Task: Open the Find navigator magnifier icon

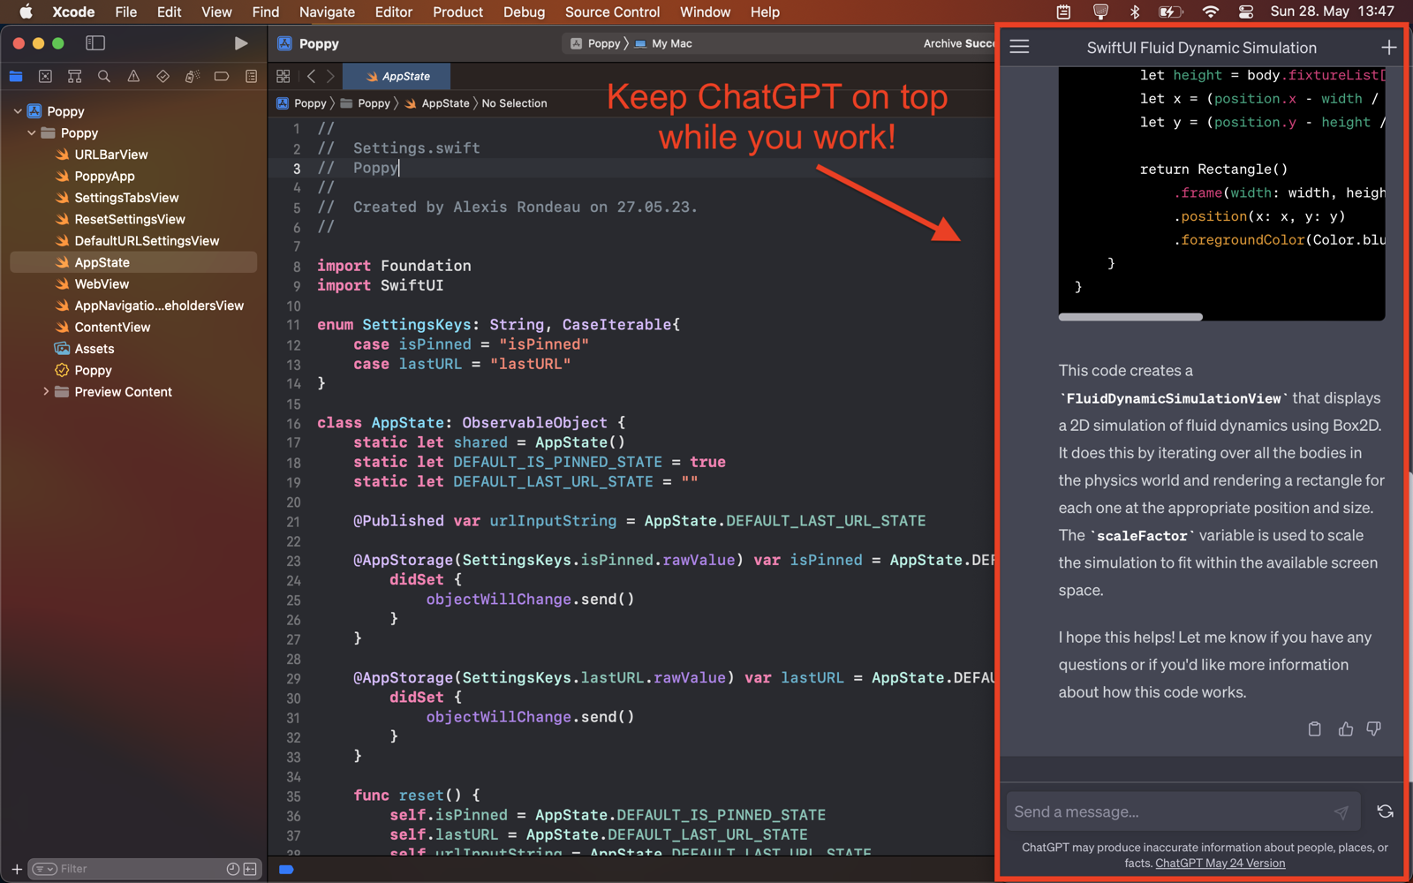Action: click(104, 77)
